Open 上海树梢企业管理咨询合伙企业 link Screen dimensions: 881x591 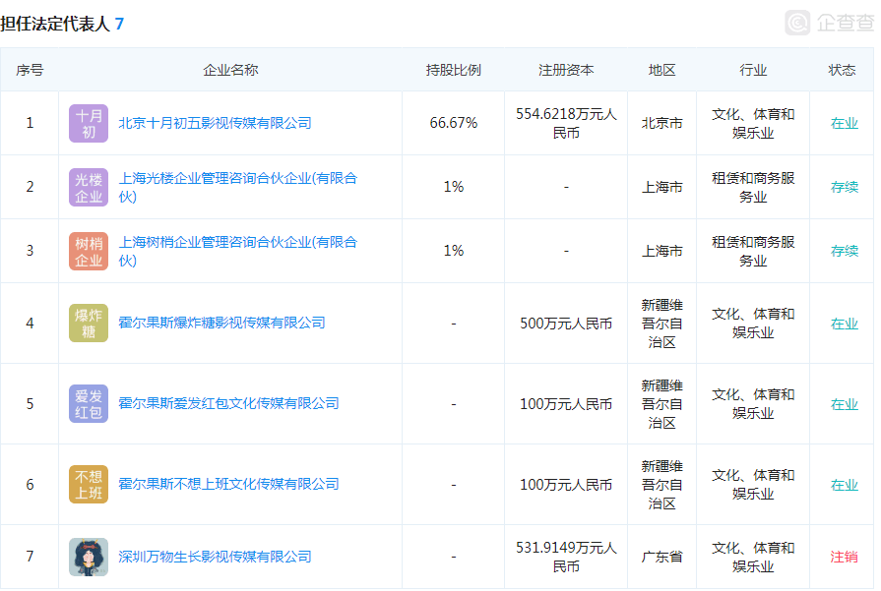pyautogui.click(x=237, y=252)
